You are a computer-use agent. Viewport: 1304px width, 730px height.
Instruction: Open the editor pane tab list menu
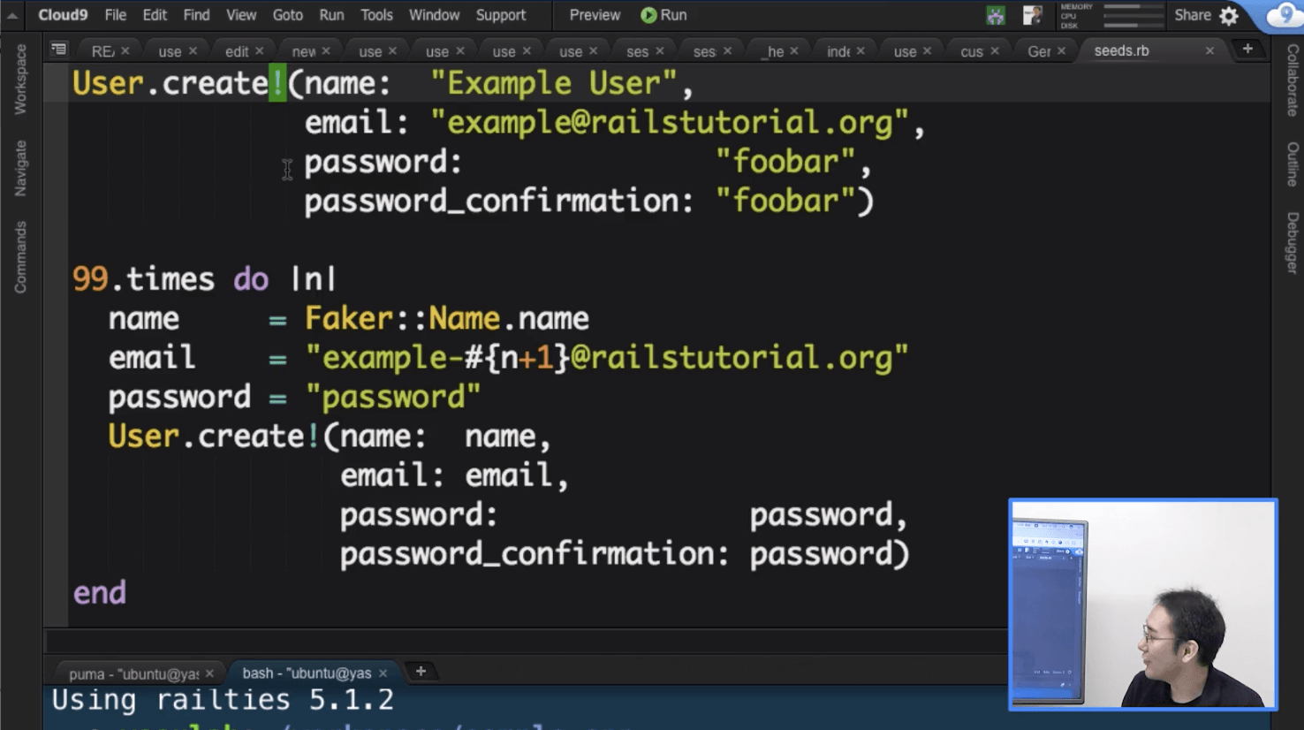[x=58, y=49]
